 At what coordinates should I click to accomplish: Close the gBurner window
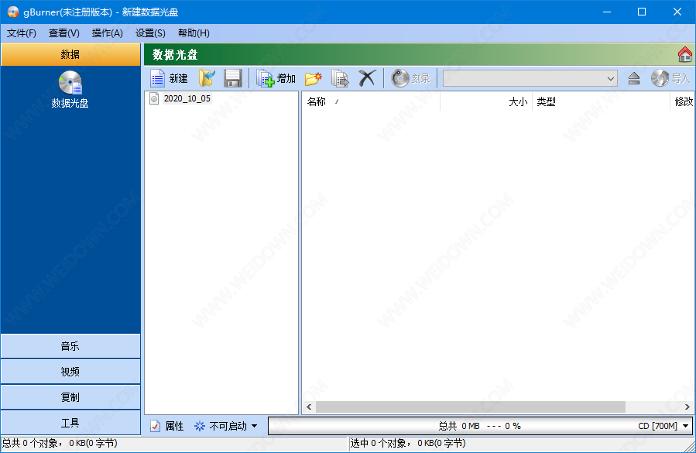coord(677,12)
